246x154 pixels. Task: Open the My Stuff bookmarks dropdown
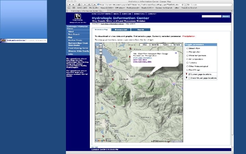pyautogui.click(x=94, y=8)
